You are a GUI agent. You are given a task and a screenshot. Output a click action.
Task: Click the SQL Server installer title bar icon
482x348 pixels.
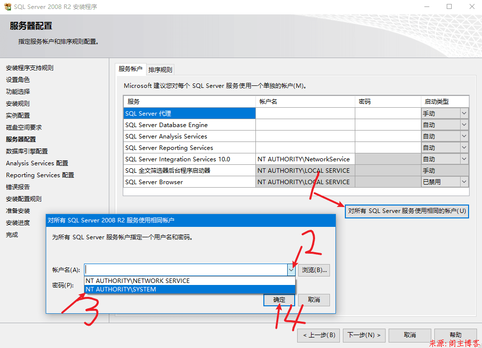[7, 6]
